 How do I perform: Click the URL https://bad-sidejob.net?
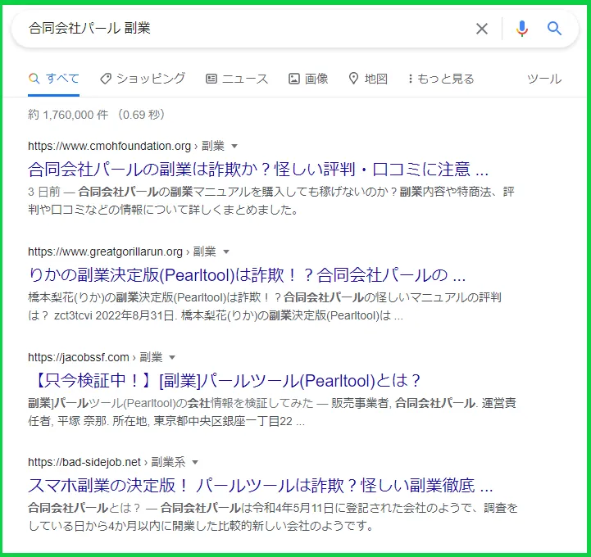tap(84, 463)
